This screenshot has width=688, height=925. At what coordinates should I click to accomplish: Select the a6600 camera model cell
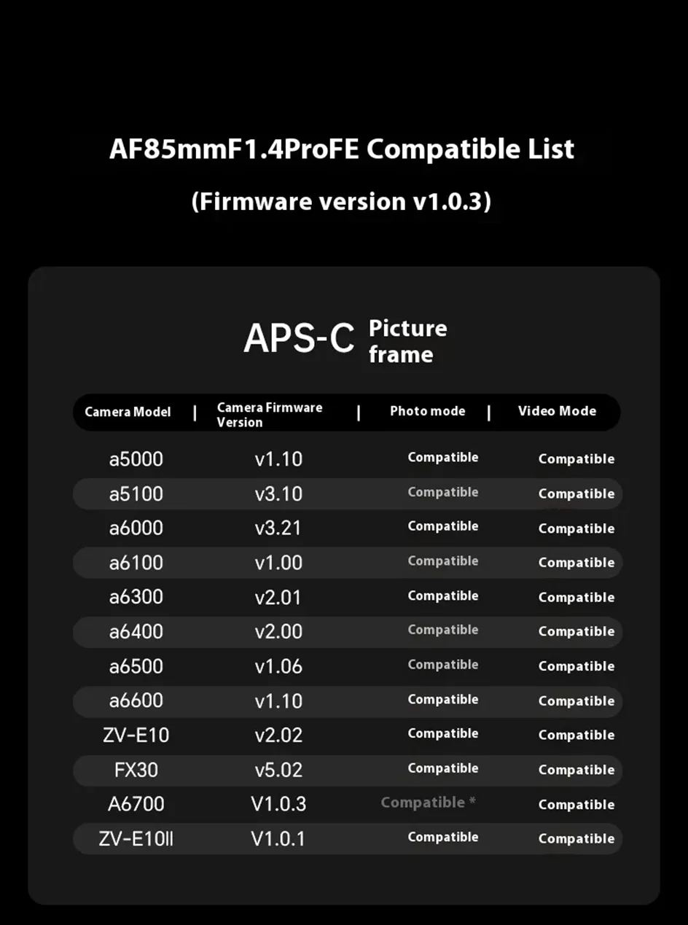[136, 701]
